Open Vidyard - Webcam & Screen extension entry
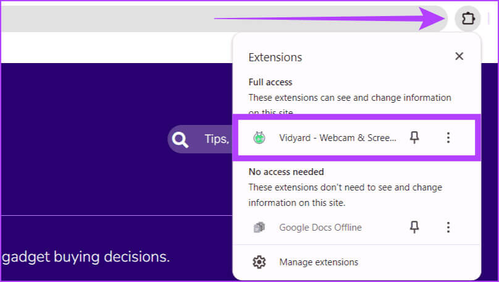Image resolution: width=499 pixels, height=282 pixels. coord(337,138)
